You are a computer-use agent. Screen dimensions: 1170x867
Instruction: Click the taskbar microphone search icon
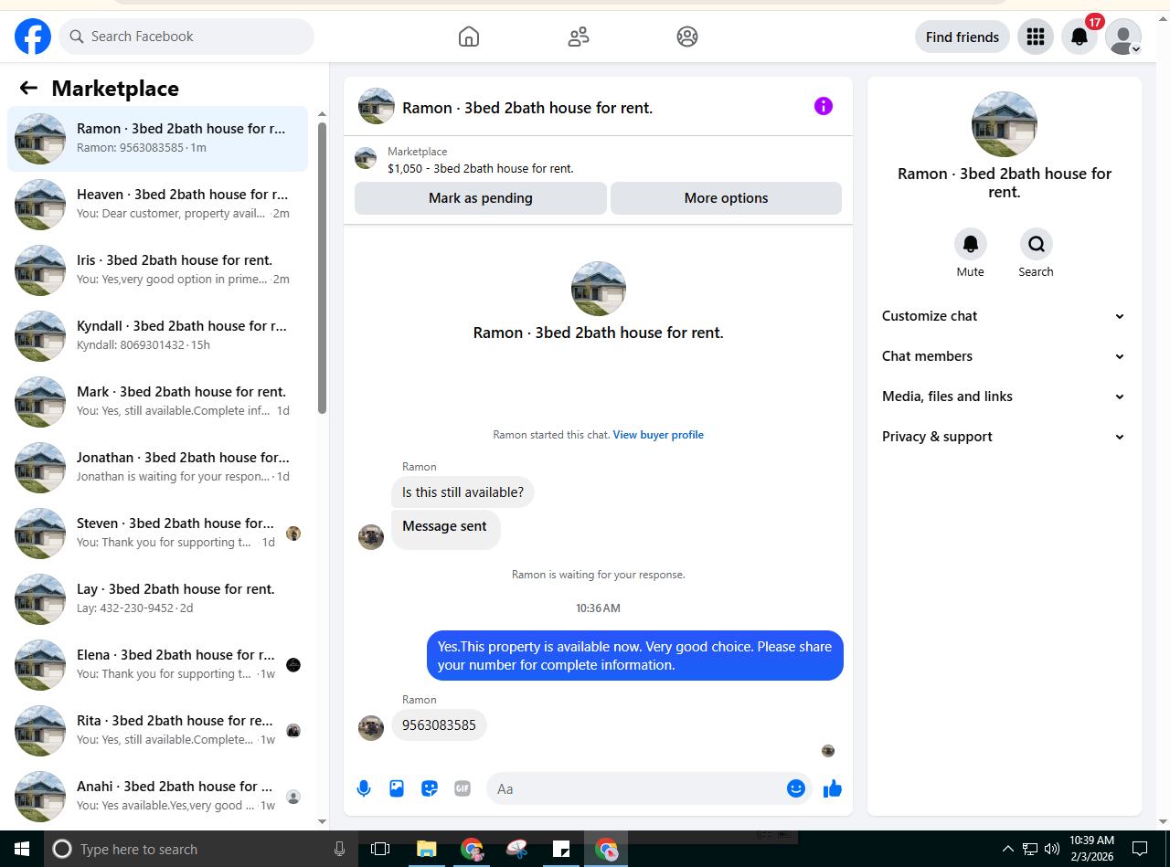(x=340, y=849)
